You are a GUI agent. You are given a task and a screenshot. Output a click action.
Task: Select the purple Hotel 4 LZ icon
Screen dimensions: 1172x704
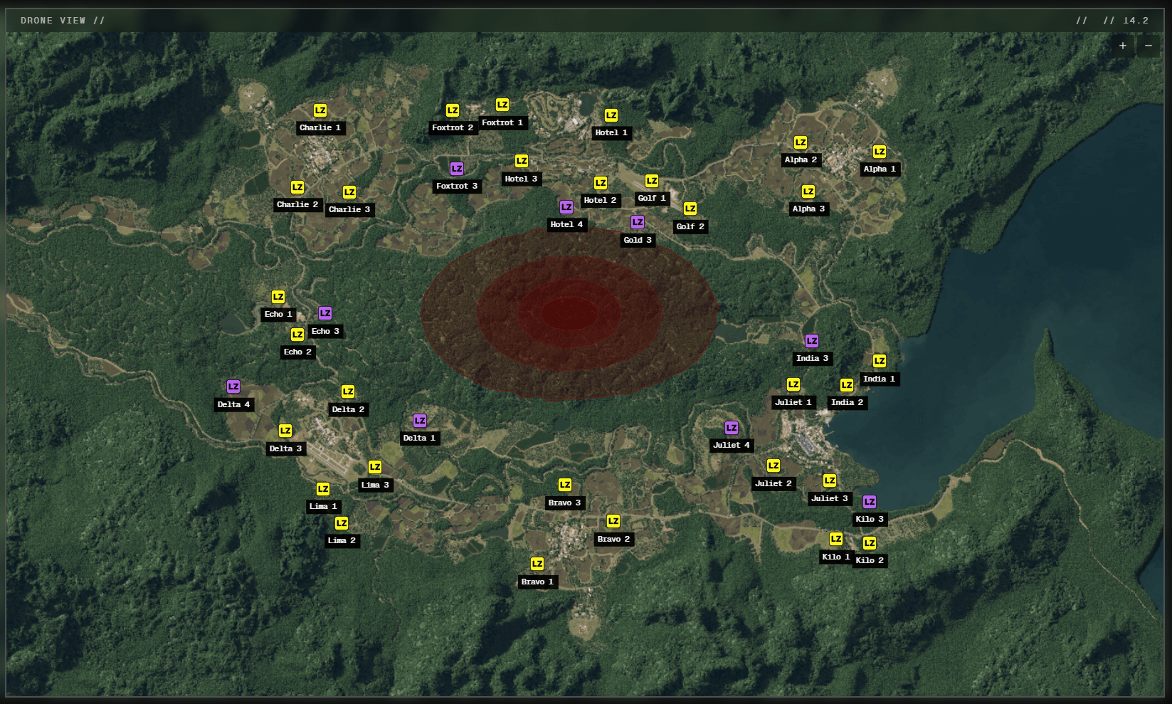(566, 207)
